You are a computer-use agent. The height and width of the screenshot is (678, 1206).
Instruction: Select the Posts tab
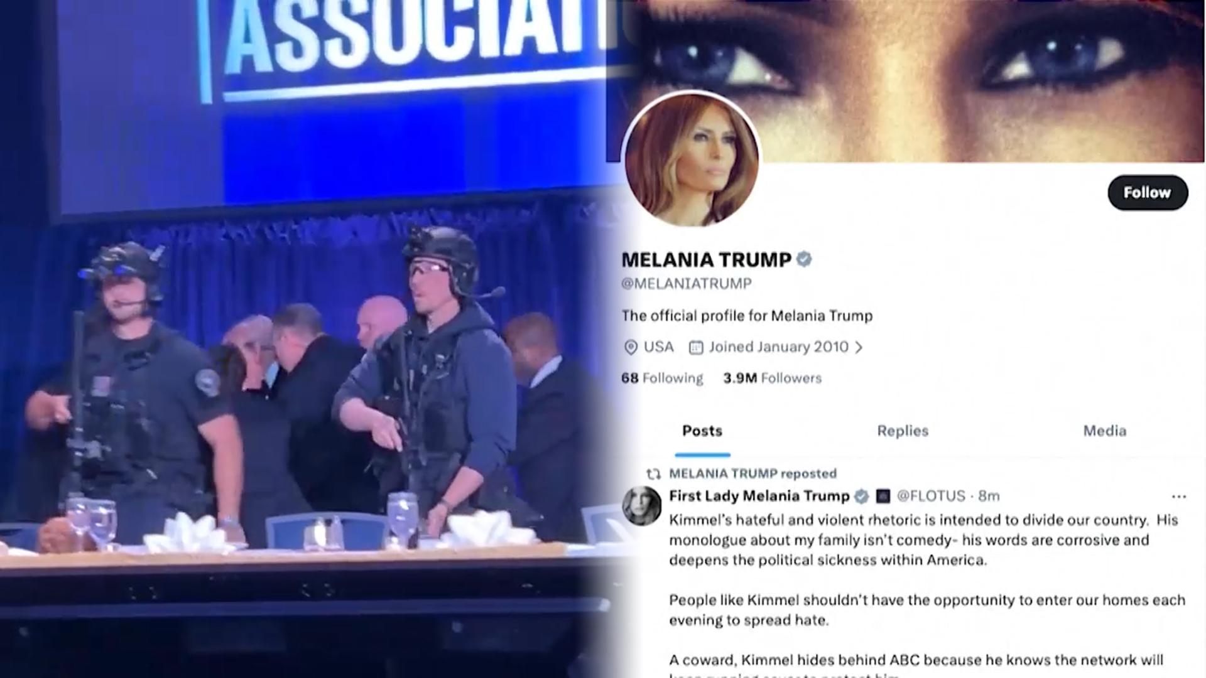pyautogui.click(x=702, y=431)
